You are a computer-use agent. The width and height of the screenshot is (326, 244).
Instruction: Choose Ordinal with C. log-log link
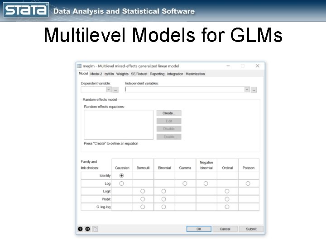[227, 207]
